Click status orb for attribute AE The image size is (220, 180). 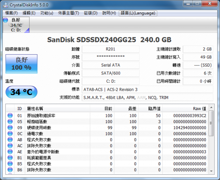pyautogui.click(x=10, y=152)
